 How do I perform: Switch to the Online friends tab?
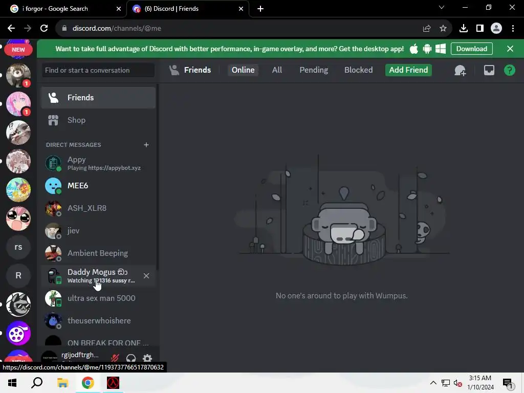(243, 70)
